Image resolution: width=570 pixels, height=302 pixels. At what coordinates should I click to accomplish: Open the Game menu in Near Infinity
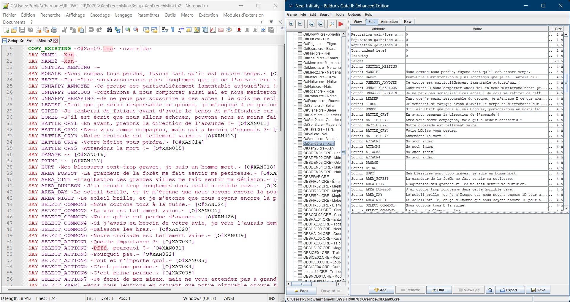[x=292, y=15]
